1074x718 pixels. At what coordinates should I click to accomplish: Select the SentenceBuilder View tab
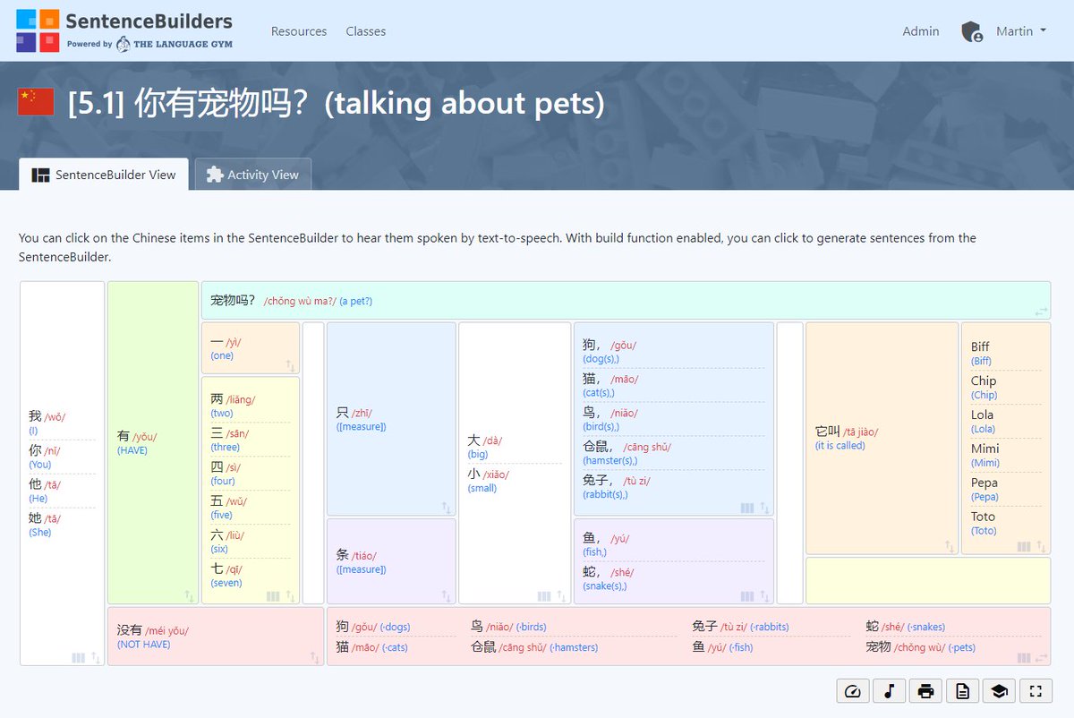(x=102, y=175)
